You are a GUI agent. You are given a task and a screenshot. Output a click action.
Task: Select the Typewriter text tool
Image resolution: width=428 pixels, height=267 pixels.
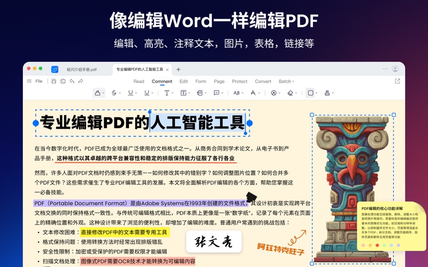point(167,93)
